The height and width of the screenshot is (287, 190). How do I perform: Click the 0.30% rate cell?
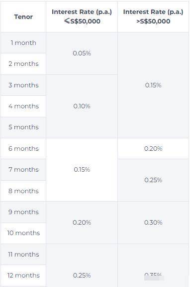click(153, 223)
